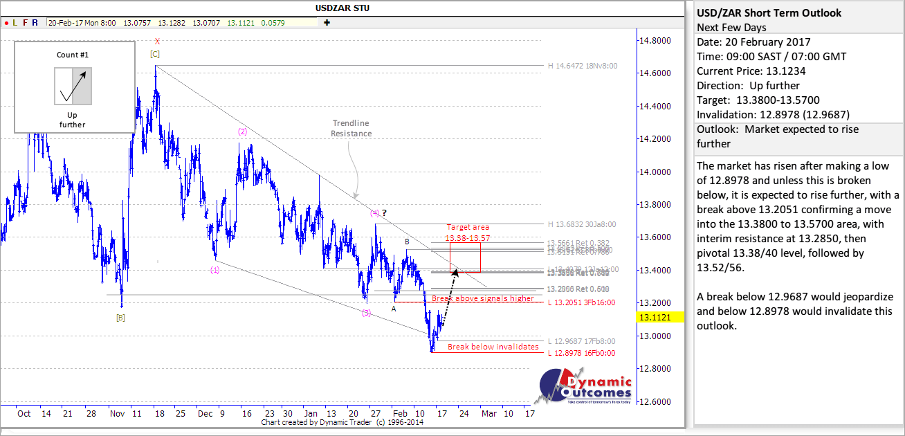The image size is (905, 436).
Task: Click the [B] wave label at November low
Action: click(x=120, y=318)
